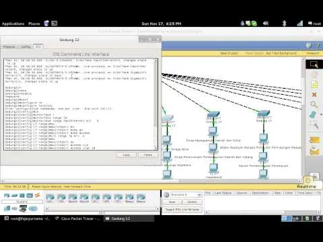Switch to root@fajarpurnama terminal taskbar item
The image size is (323, 242).
(28, 218)
